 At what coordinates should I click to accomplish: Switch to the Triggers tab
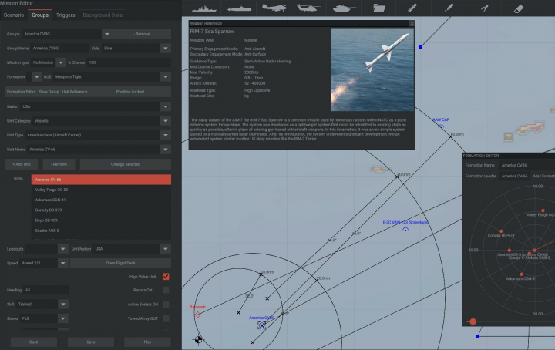(x=66, y=15)
